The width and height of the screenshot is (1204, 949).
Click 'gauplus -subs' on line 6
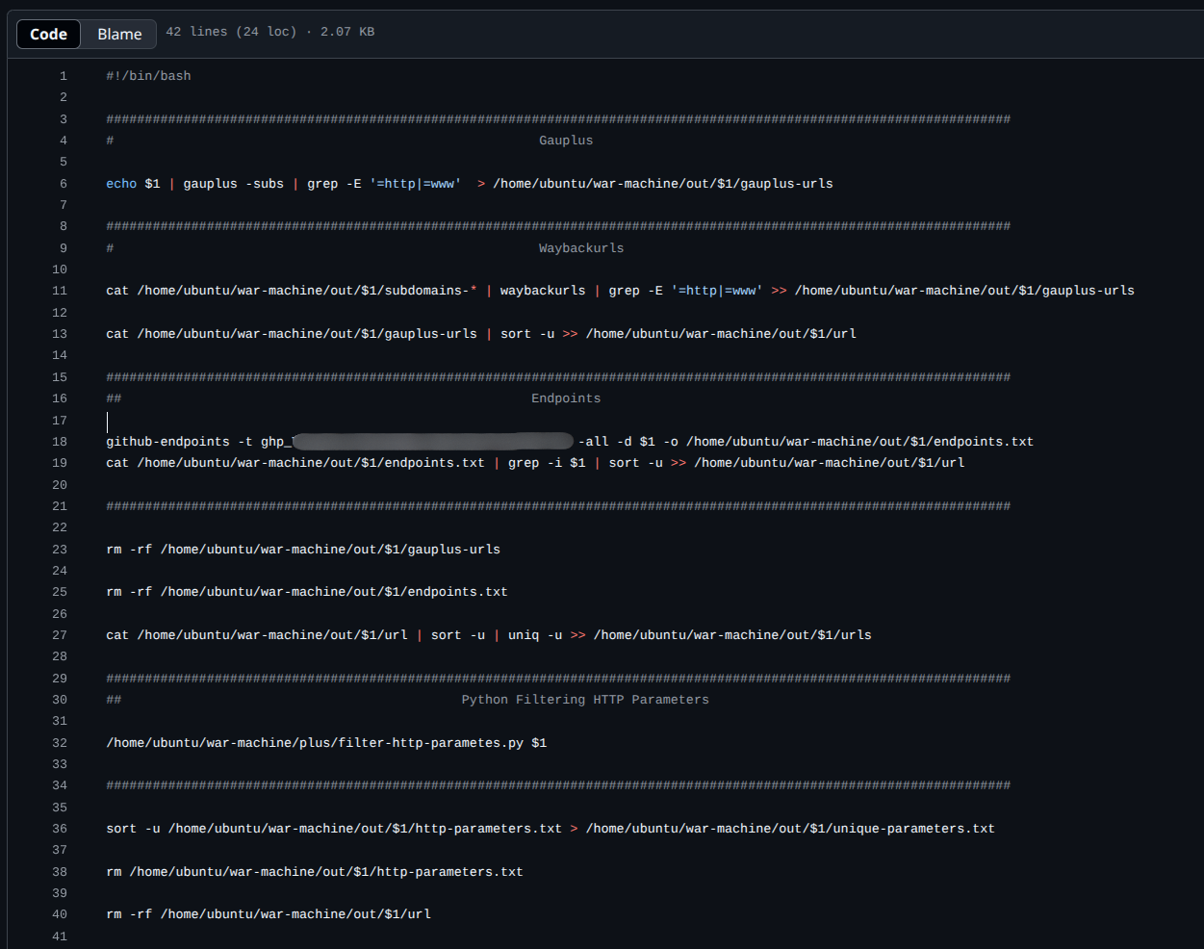click(x=234, y=184)
